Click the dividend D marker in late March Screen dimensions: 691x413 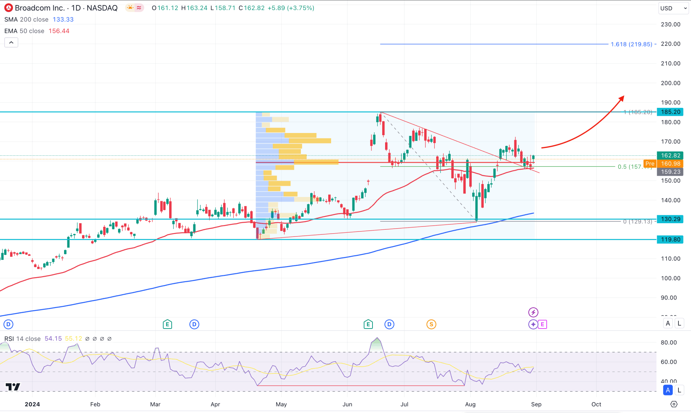[194, 324]
